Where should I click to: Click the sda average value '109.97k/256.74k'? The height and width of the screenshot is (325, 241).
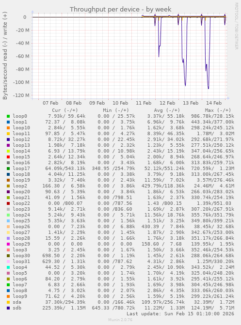163,302
